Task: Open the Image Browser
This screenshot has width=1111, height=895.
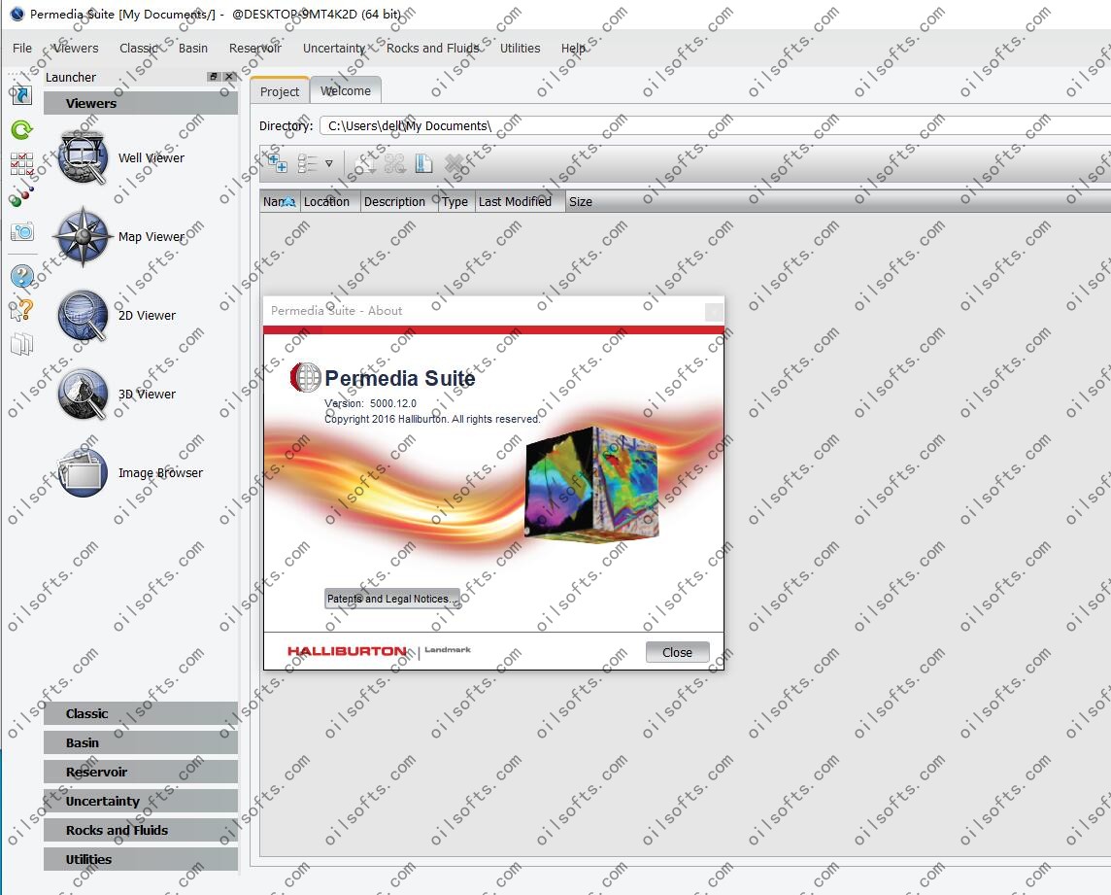Action: pos(131,472)
